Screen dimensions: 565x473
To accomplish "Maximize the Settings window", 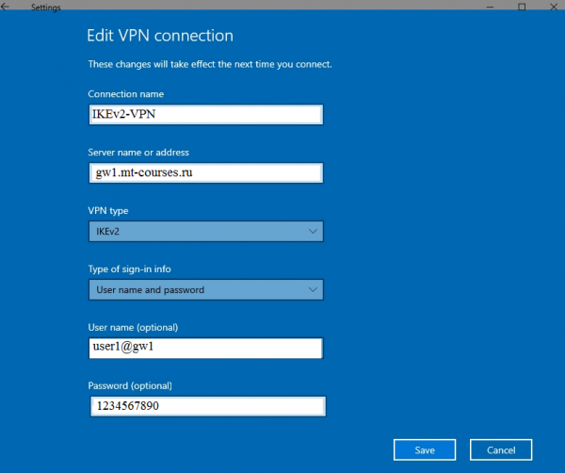I will 522,7.
